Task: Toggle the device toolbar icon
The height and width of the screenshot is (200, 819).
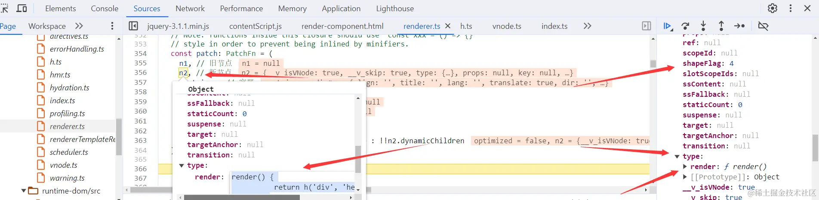Action: 22,8
